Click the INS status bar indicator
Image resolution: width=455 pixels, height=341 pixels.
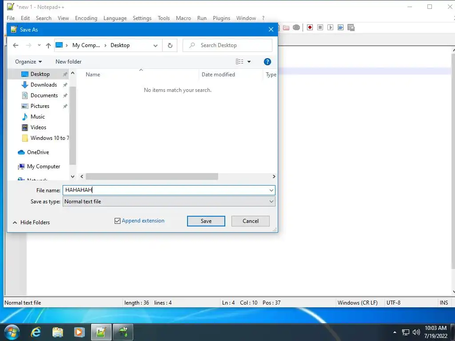pyautogui.click(x=444, y=303)
